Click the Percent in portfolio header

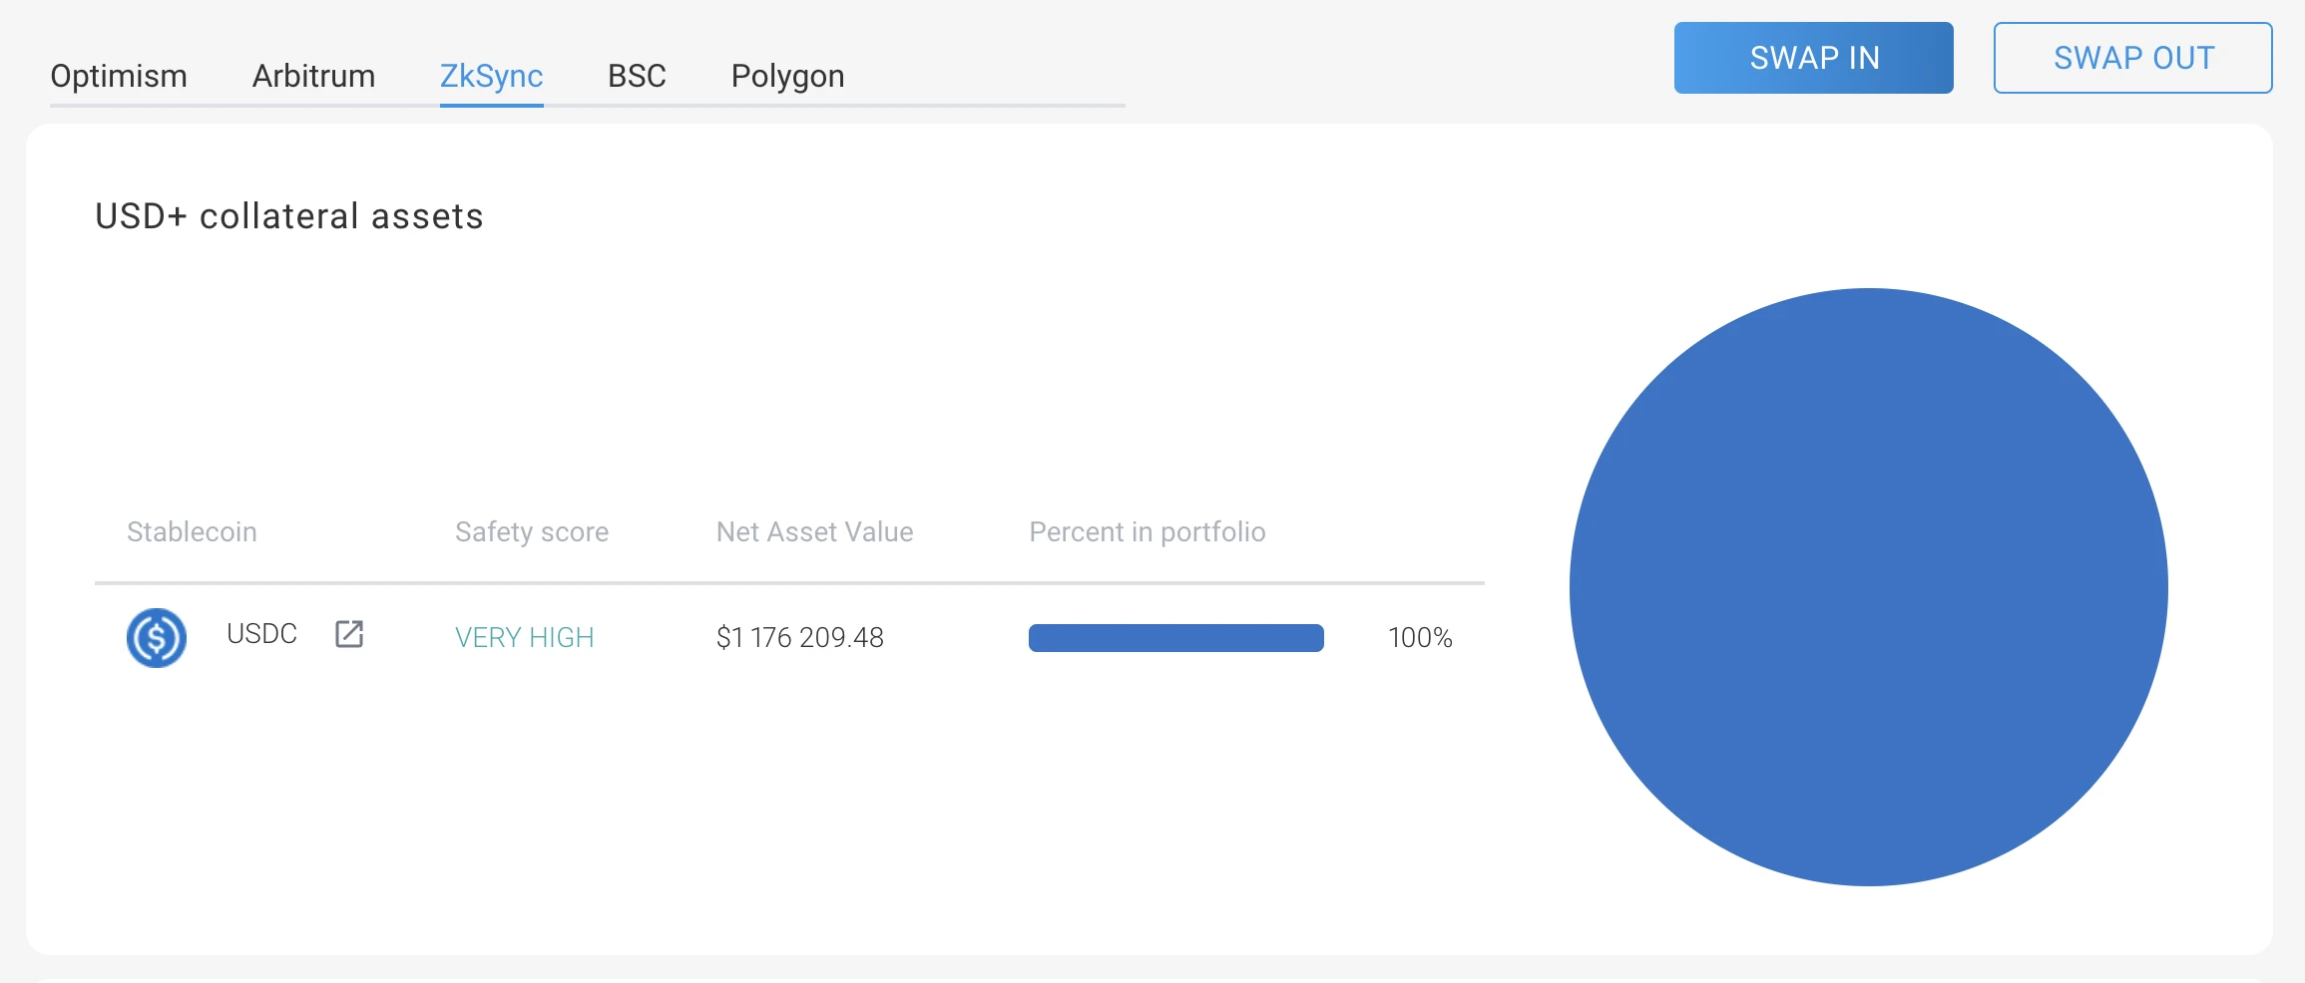(x=1147, y=532)
